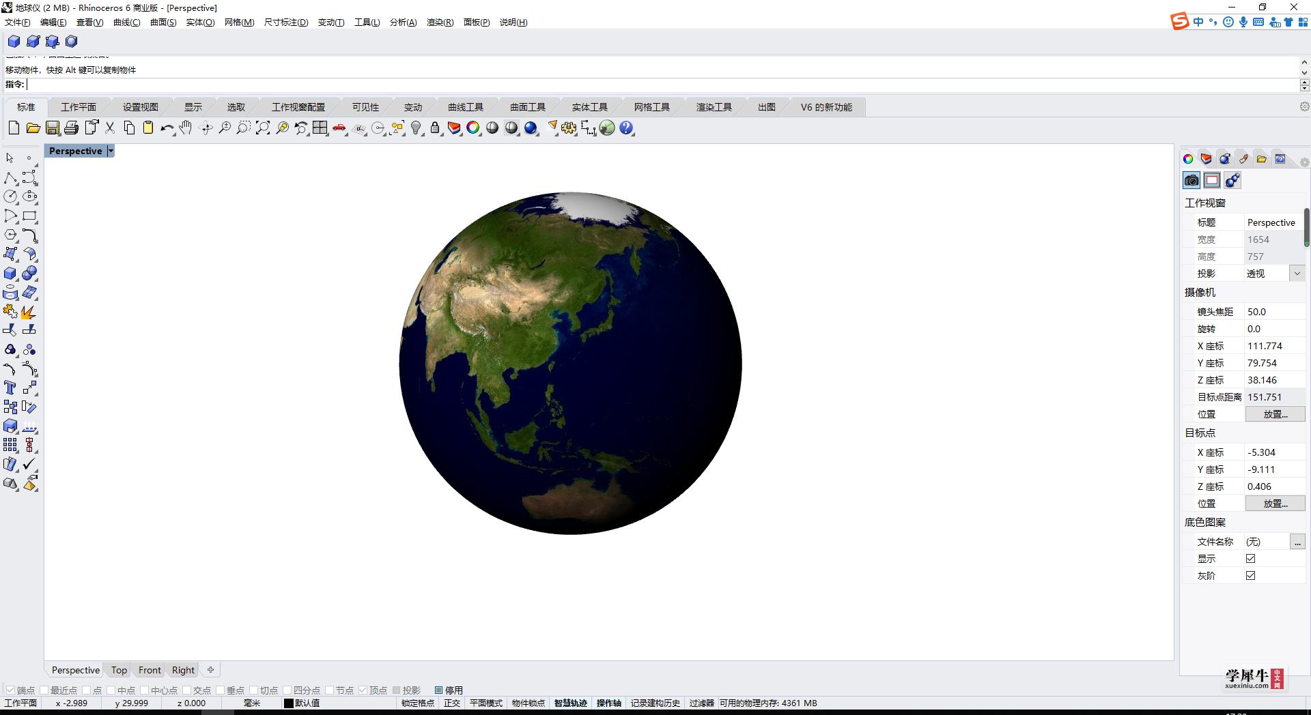Open the 渲染(R) menu
The height and width of the screenshot is (715, 1311).
(x=440, y=23)
